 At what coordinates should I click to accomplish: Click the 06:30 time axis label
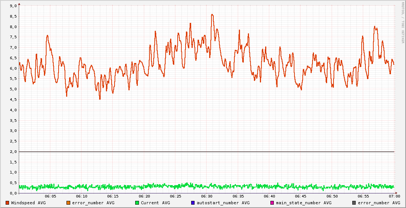pyautogui.click(x=207, y=196)
